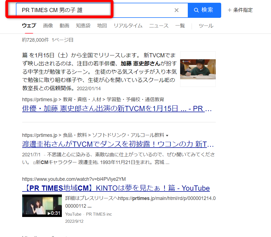271x237 pixels.
Task: Click the 教育・資格・人材 breadcrumb text
Action: pos(82,100)
